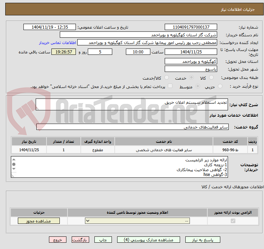Viewport: 264px width, 249px height.
Task: Click the resize grip of توضیحات خریدار box
Action: 13,176
